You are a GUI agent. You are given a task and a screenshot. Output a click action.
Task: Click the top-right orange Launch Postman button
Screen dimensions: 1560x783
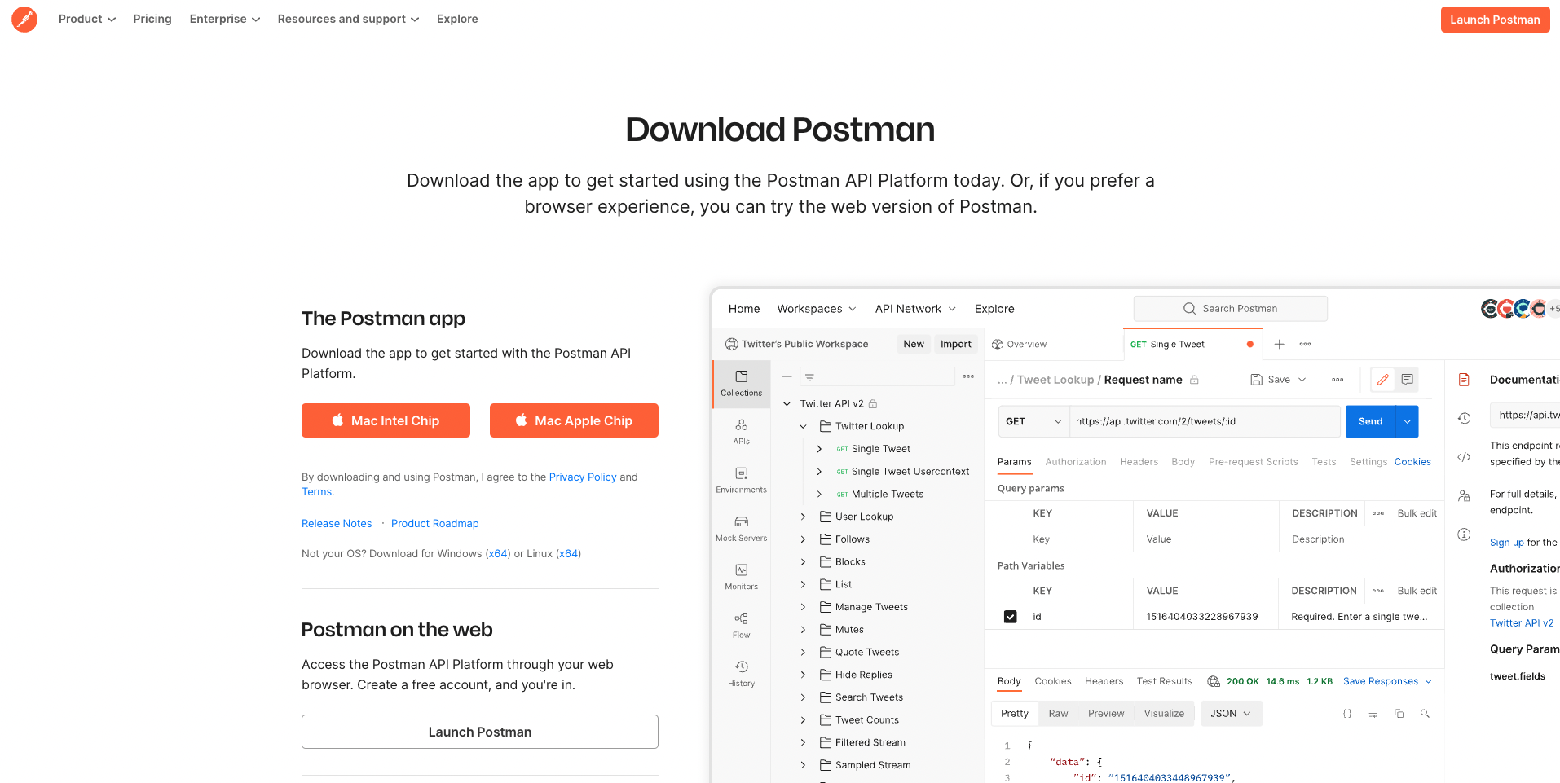(x=1495, y=20)
